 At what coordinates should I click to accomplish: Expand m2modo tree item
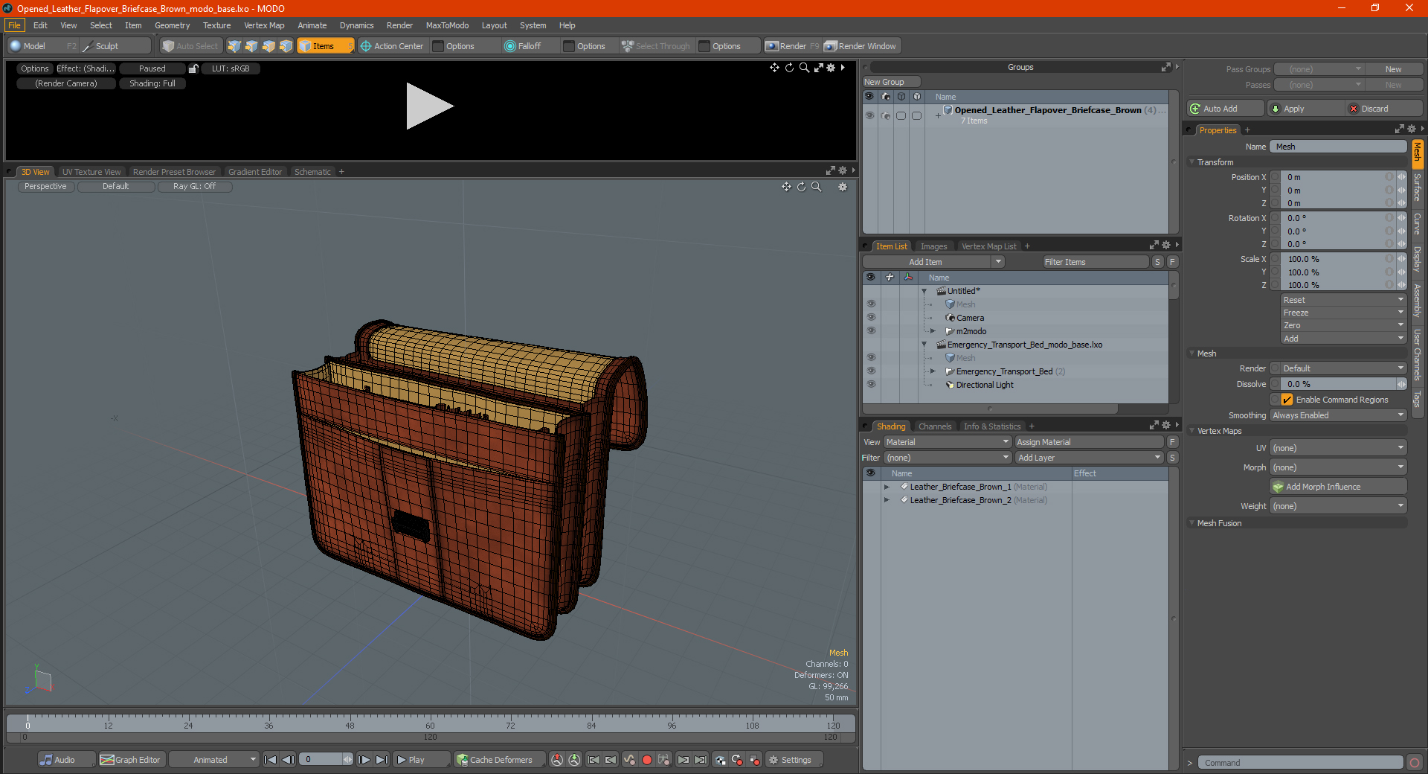(x=933, y=331)
